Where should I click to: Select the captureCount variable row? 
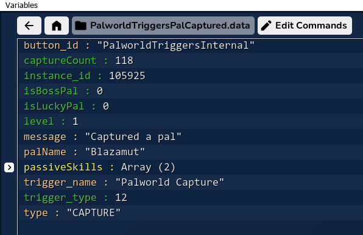pos(190,61)
